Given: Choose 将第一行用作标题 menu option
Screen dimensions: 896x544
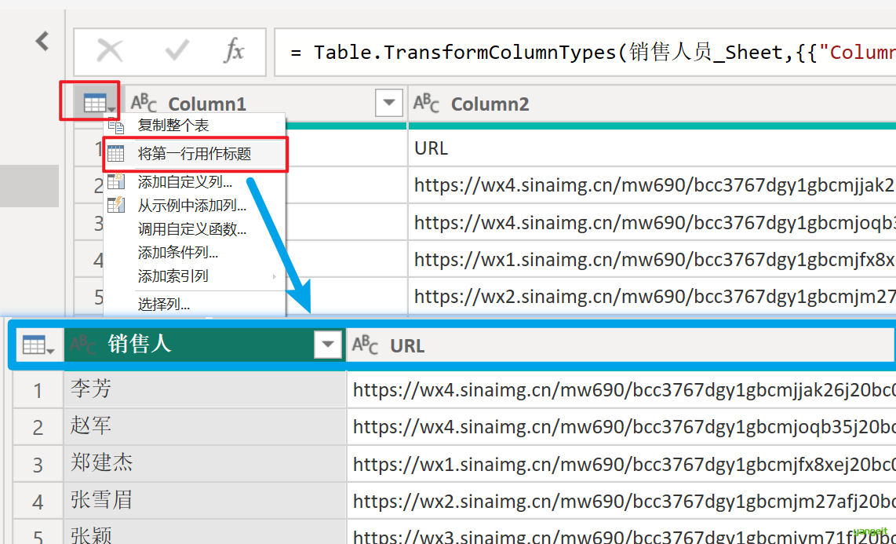Looking at the screenshot, I should pos(195,154).
